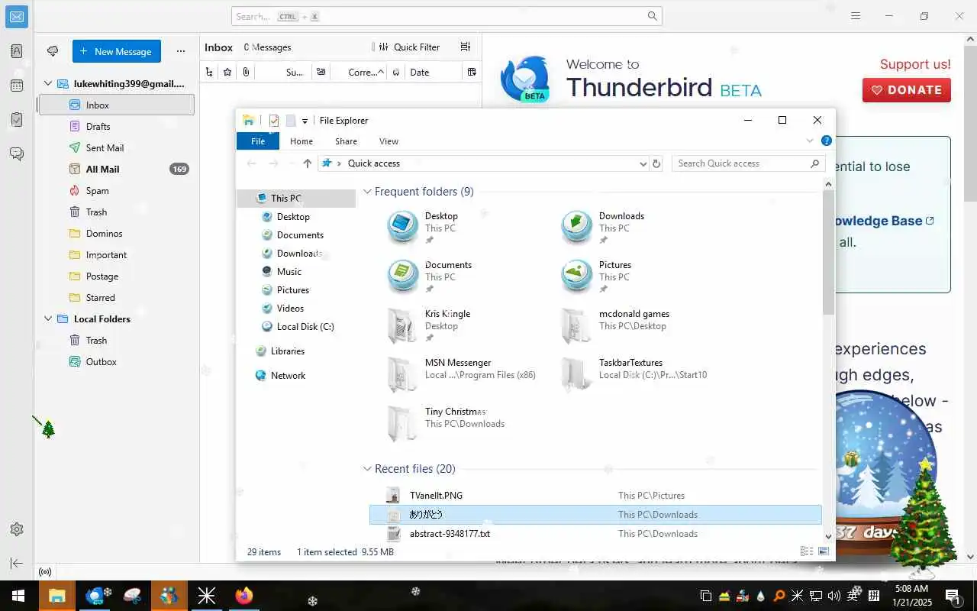Open the column picker icon in message list
The width and height of the screenshot is (977, 611).
tap(472, 72)
